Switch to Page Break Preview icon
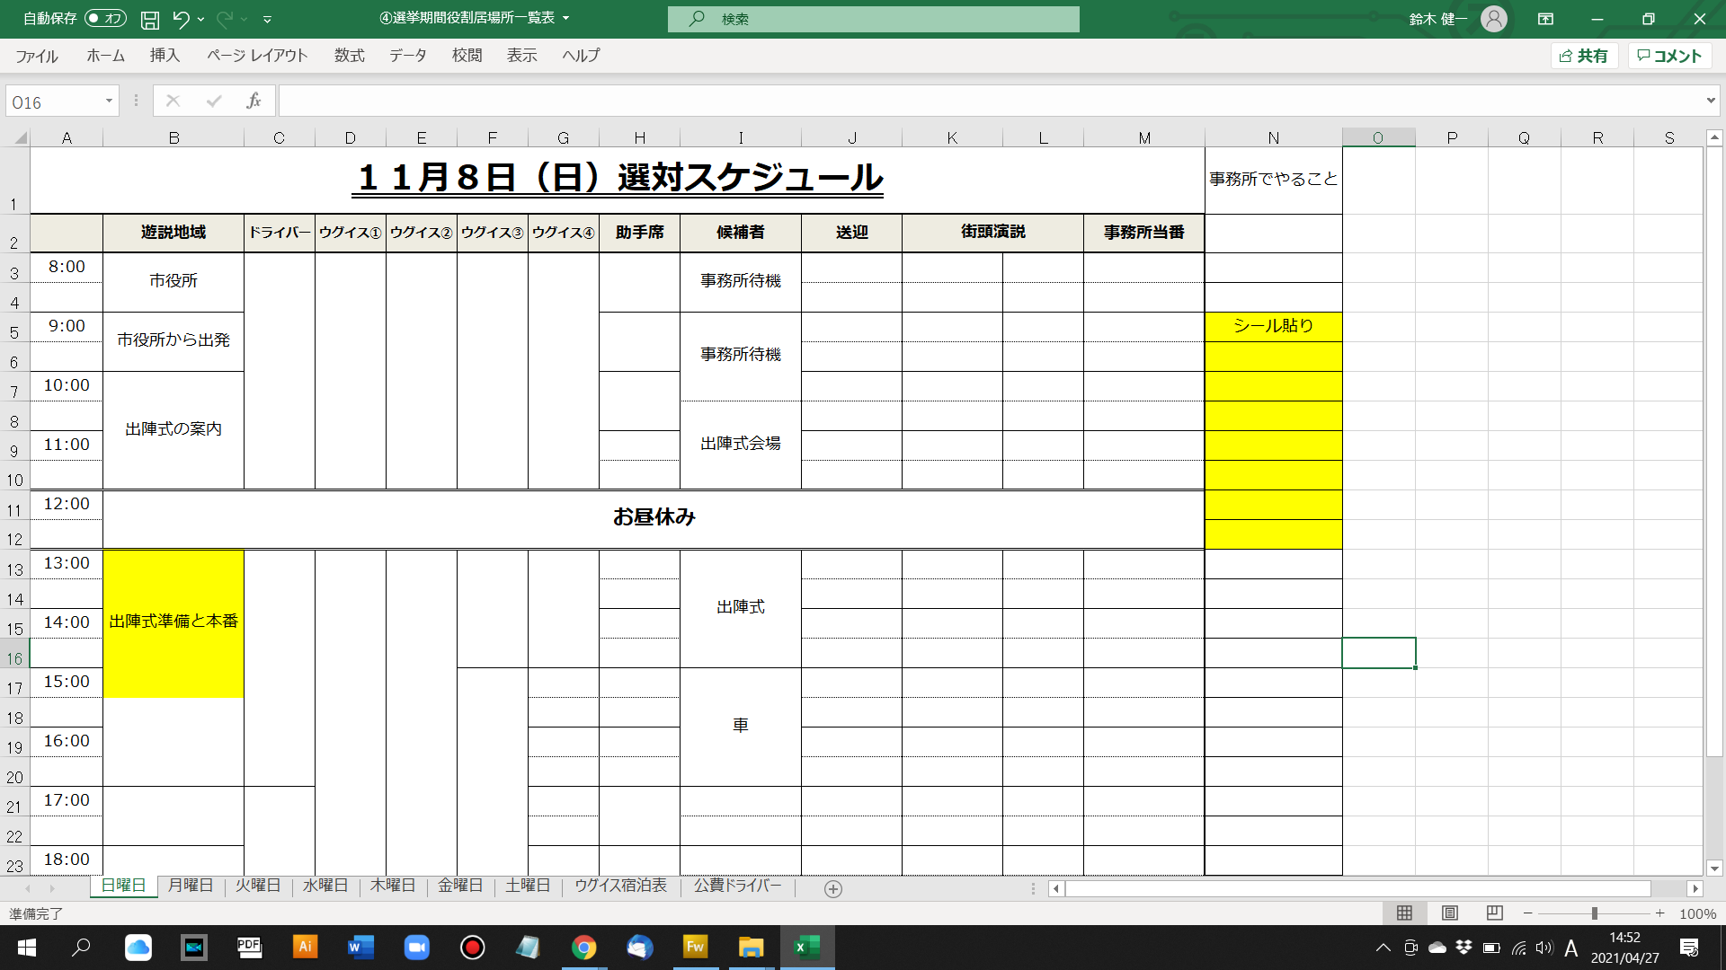1726x970 pixels. [x=1494, y=913]
